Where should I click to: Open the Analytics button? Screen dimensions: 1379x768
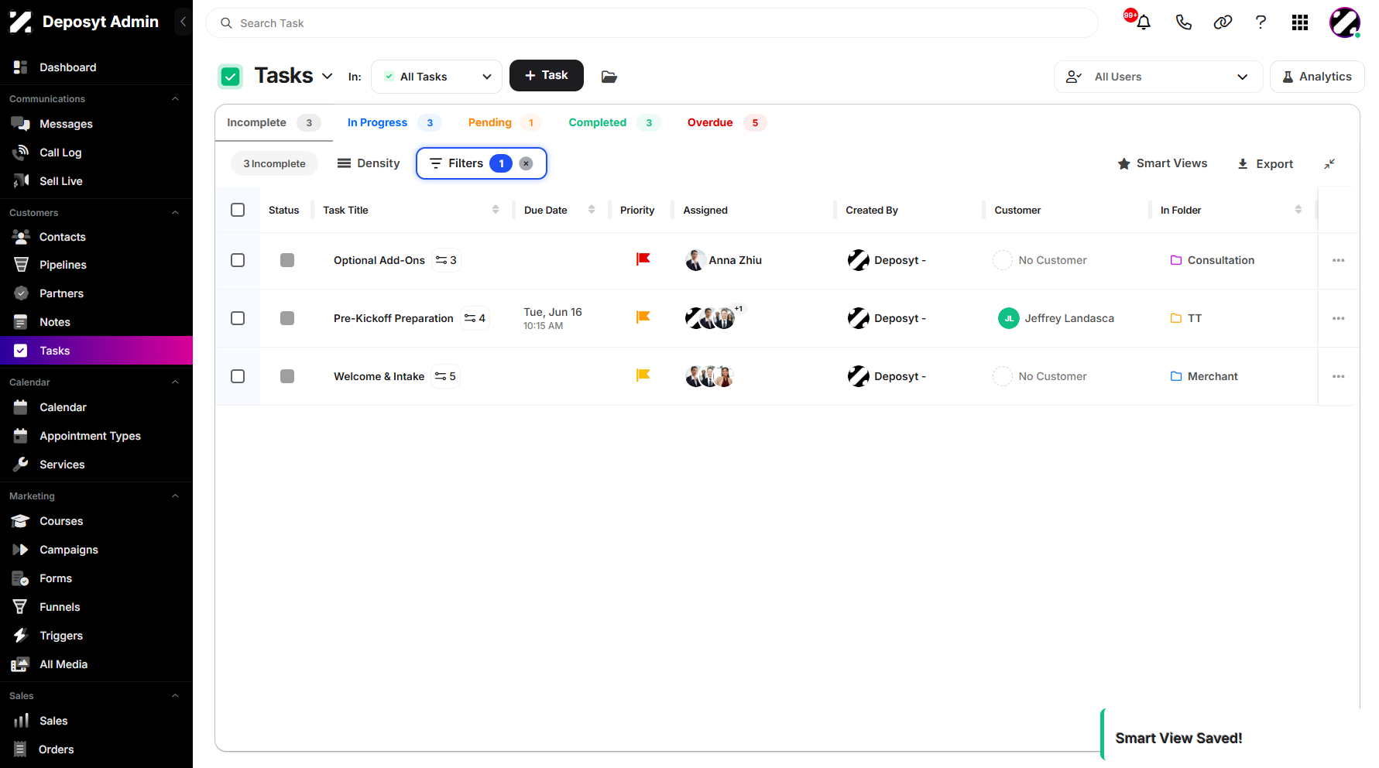tap(1317, 77)
